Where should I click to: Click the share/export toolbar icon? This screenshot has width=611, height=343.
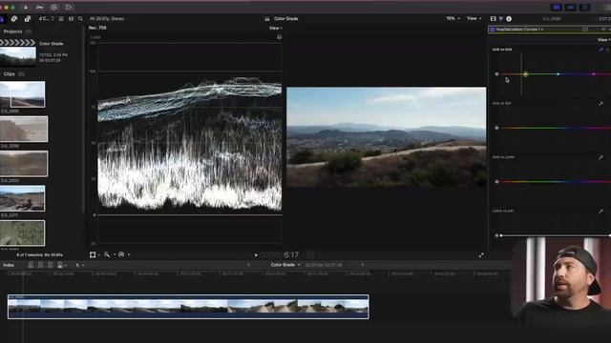tap(68, 7)
